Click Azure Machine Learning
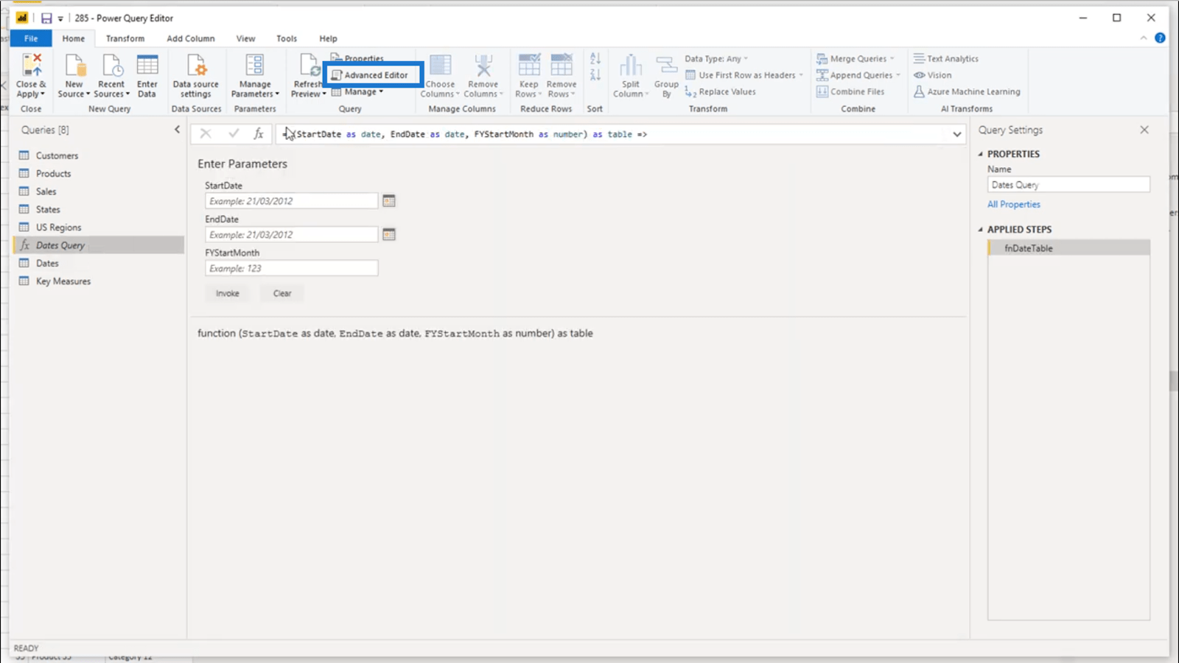1179x663 pixels. pyautogui.click(x=967, y=92)
